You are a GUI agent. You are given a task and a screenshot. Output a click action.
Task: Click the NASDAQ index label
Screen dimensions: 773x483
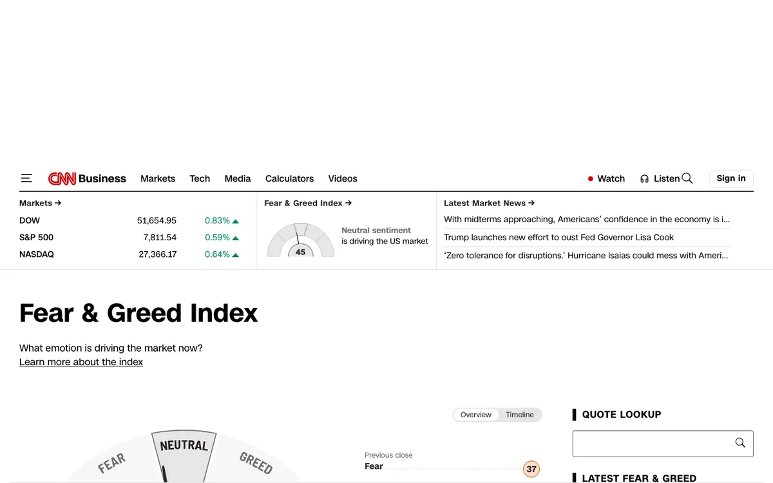point(37,254)
